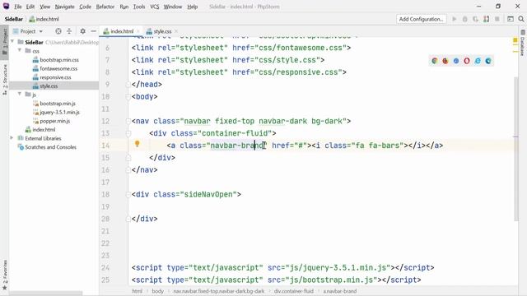Click the Add Configuration button
This screenshot has width=527, height=296.
tap(421, 19)
